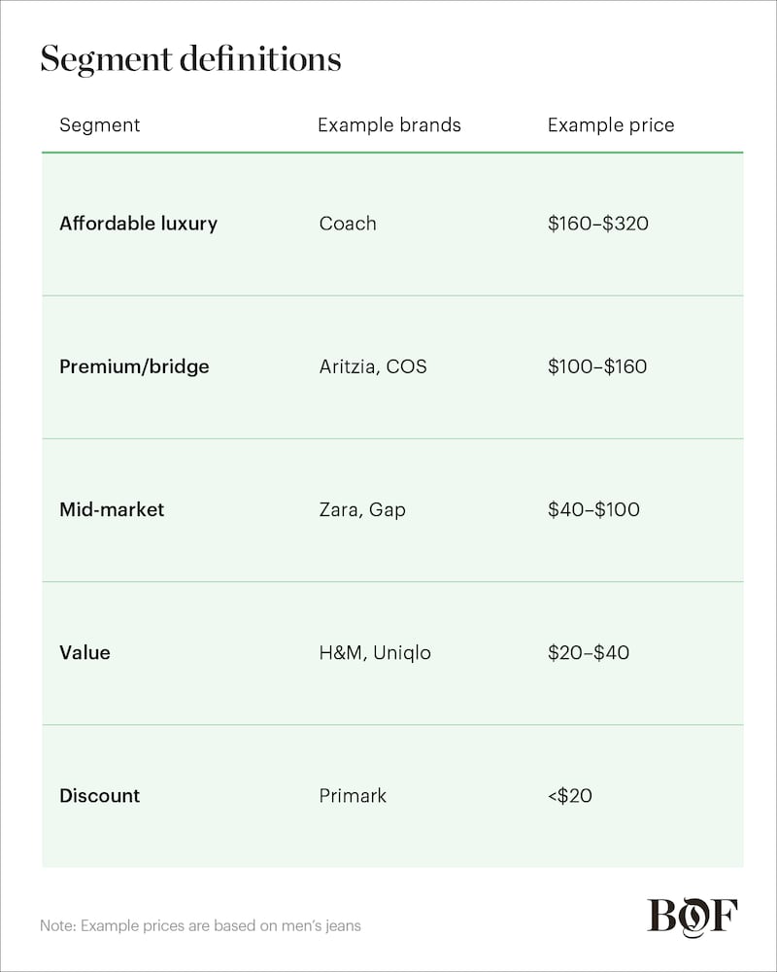Click the Mid-market segment label
This screenshot has height=972, width=777.
click(x=112, y=509)
